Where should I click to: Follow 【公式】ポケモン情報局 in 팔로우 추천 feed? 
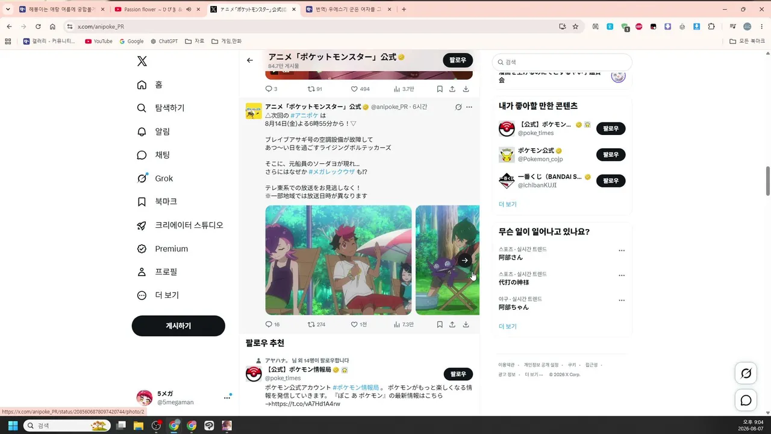pyautogui.click(x=458, y=374)
